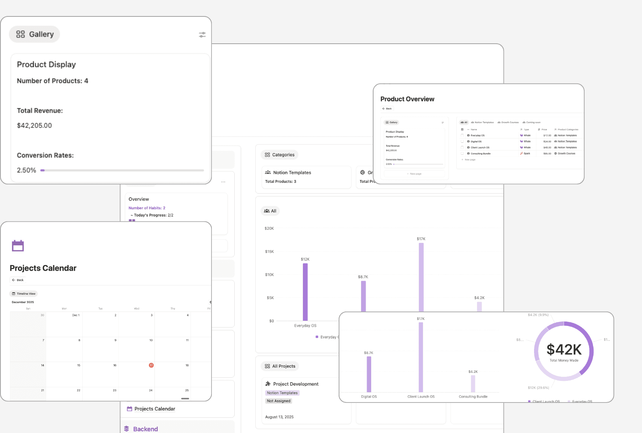
Task: Select the Growth Courses view tab
Action: [x=508, y=122]
